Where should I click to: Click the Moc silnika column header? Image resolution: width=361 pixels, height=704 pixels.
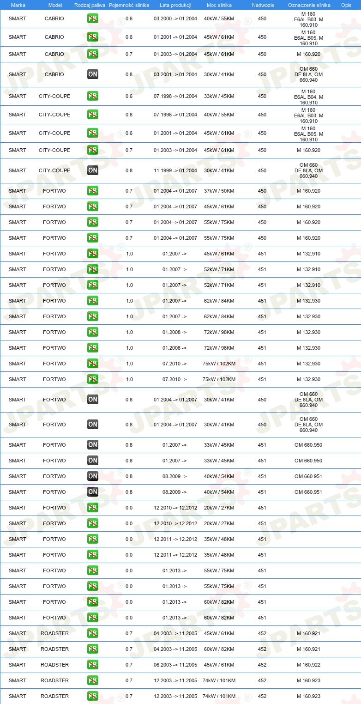coord(219,5)
